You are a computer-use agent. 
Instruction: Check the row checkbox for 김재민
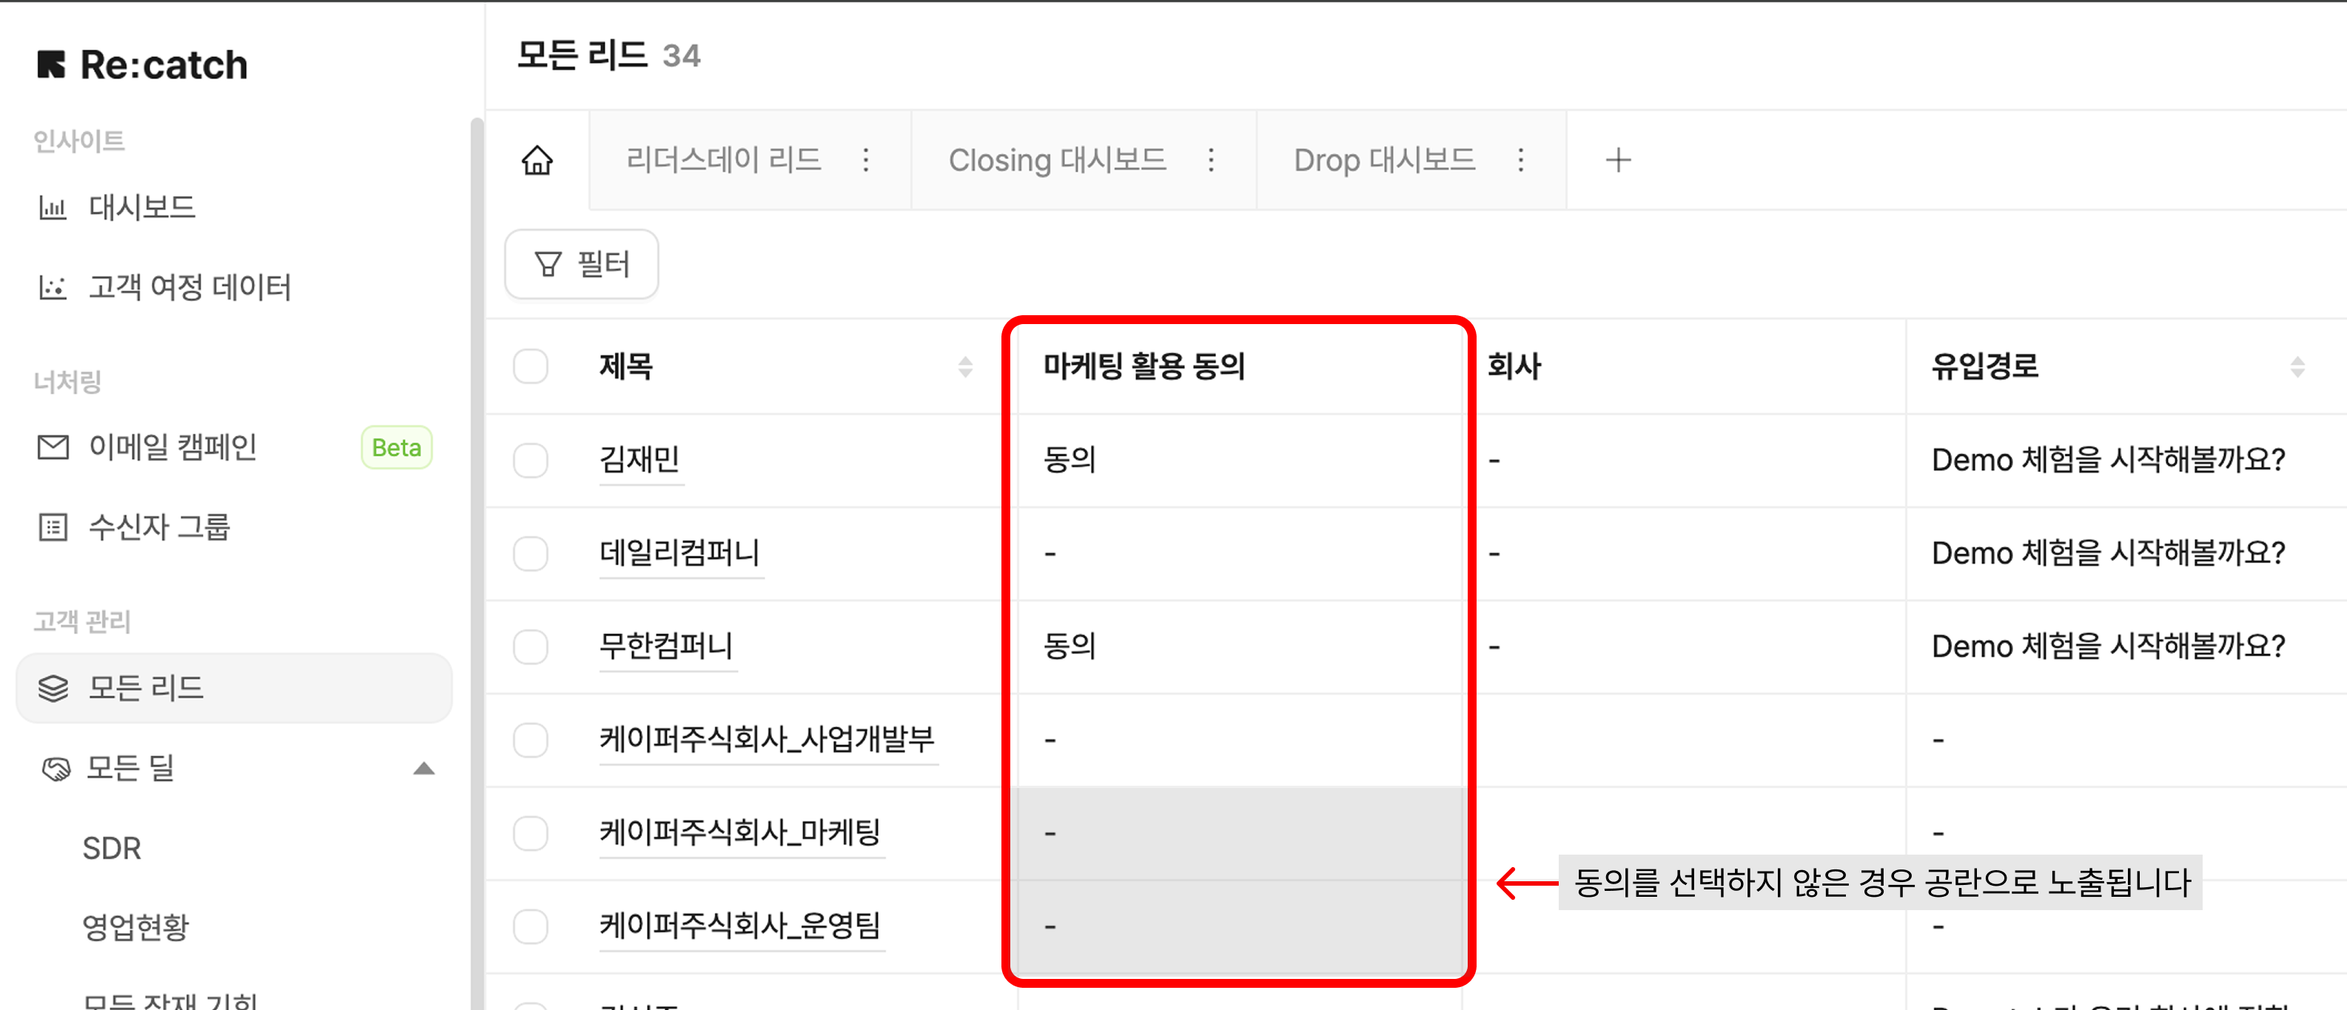530,460
